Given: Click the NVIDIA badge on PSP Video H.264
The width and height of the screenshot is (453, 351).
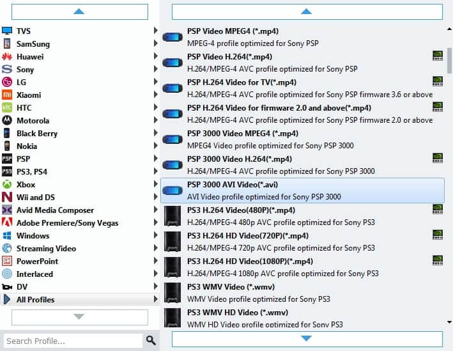Looking at the screenshot, I should (437, 56).
